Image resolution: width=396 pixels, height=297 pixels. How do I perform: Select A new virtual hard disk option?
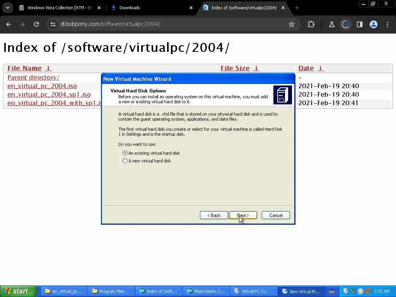pos(147,161)
